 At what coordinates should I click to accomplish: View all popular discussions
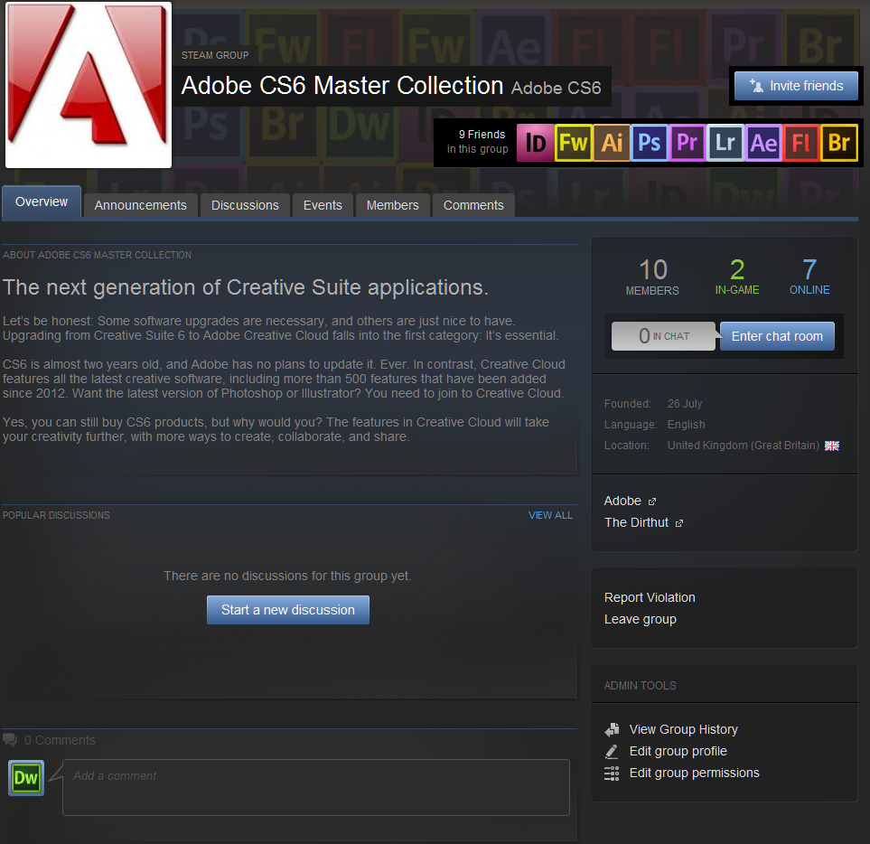550,515
